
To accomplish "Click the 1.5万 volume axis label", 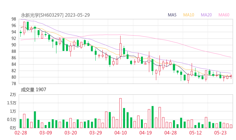I will coord(11,103).
